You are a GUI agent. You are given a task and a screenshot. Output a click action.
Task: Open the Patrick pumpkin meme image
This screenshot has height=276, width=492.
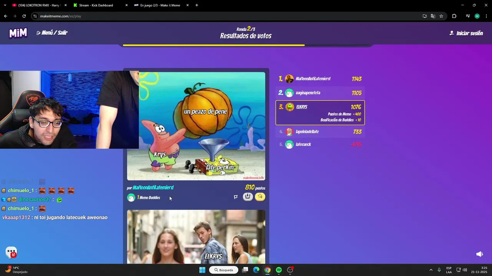[x=196, y=126]
